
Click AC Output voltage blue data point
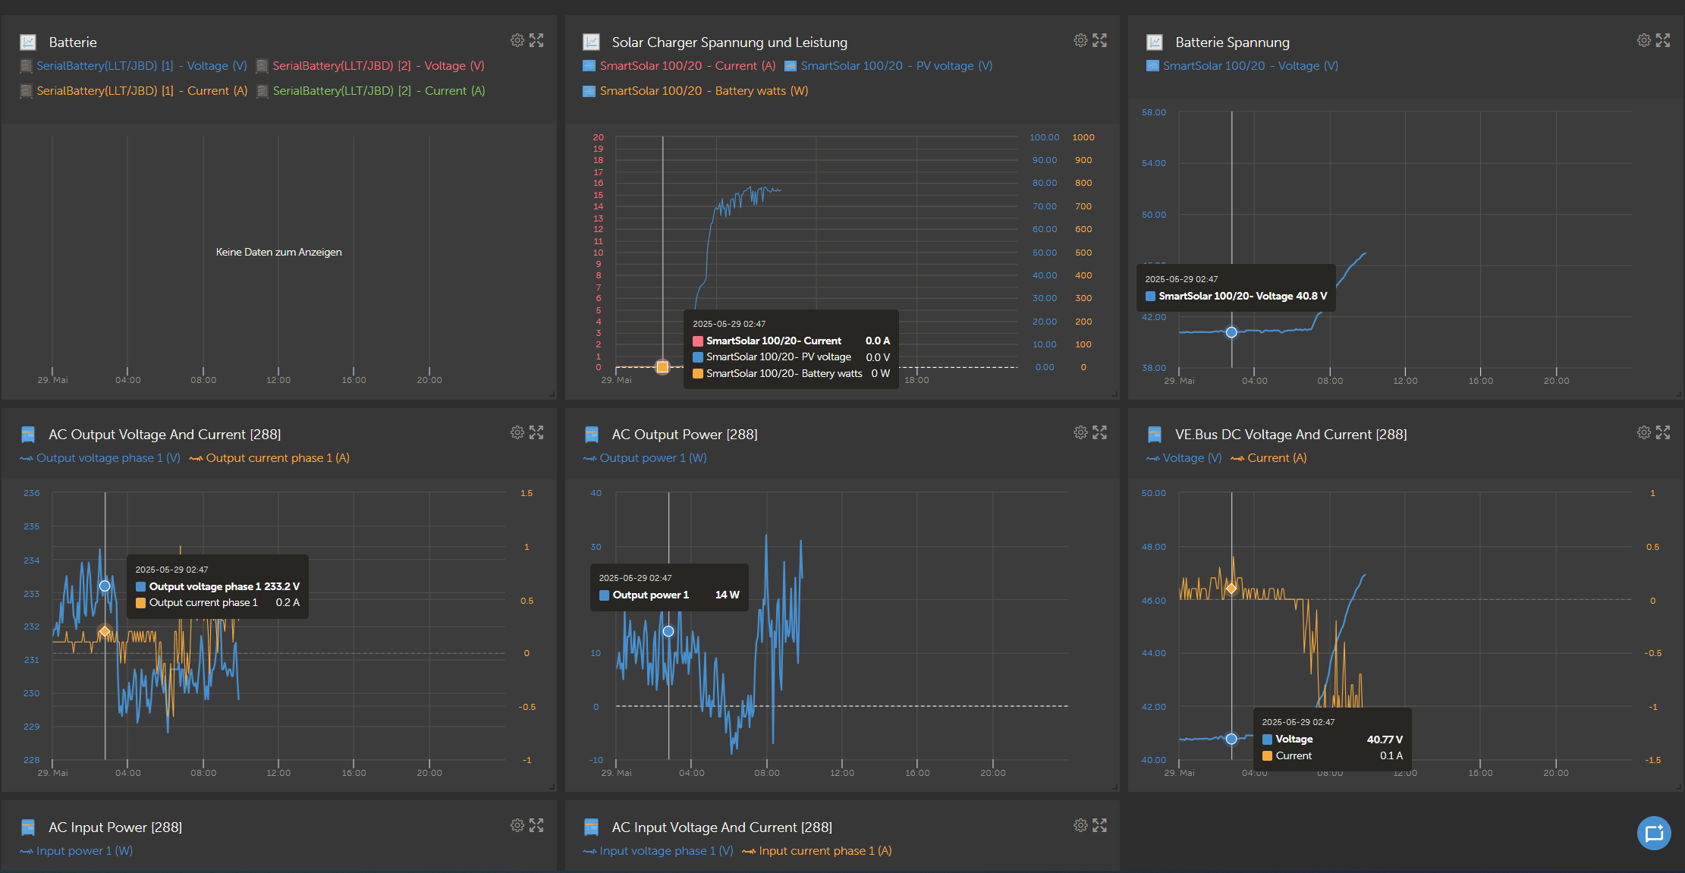tap(105, 586)
